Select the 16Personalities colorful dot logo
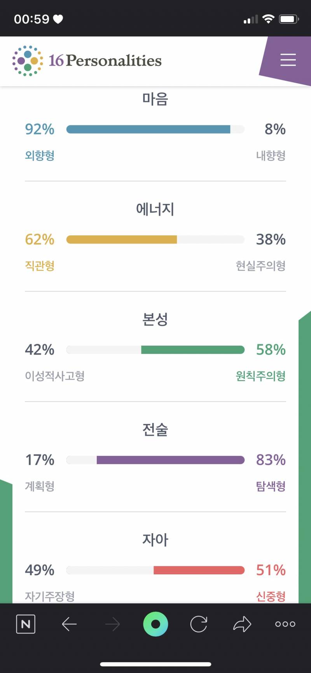 pyautogui.click(x=26, y=60)
